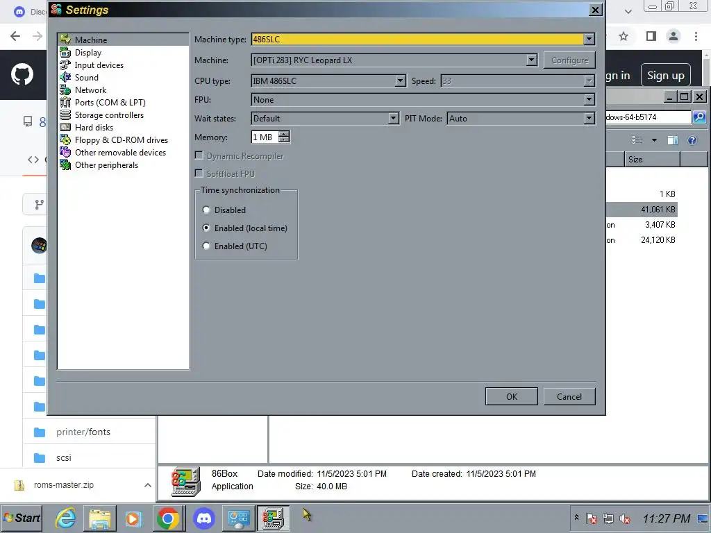Click the GitHub logo in Chrome
Viewport: 711px width, 533px height.
22,74
